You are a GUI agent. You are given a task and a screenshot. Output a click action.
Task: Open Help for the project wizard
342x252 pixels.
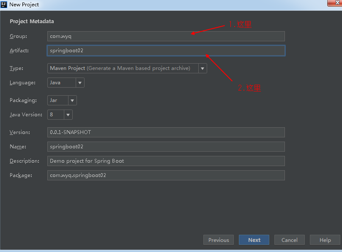[325, 240]
